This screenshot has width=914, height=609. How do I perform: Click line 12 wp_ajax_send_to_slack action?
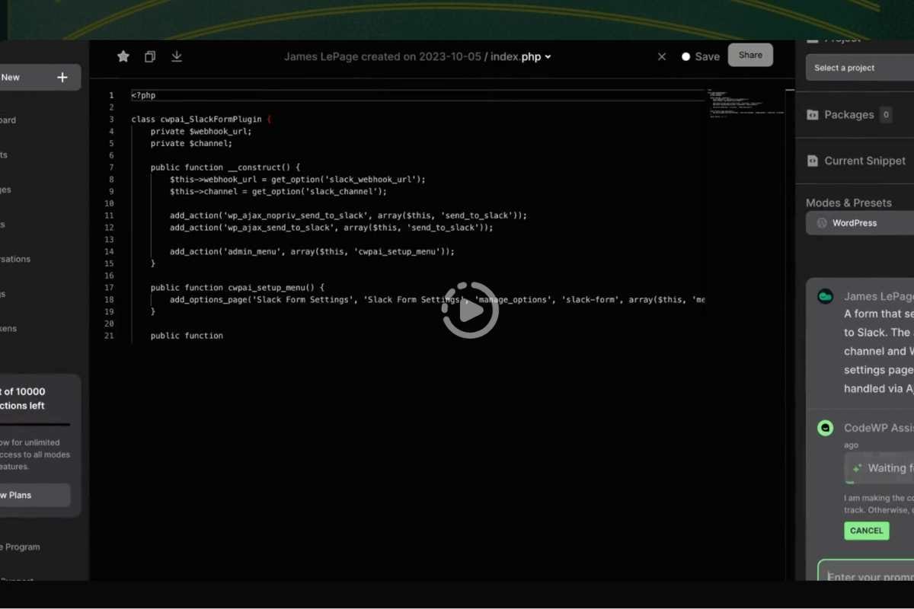pos(331,228)
